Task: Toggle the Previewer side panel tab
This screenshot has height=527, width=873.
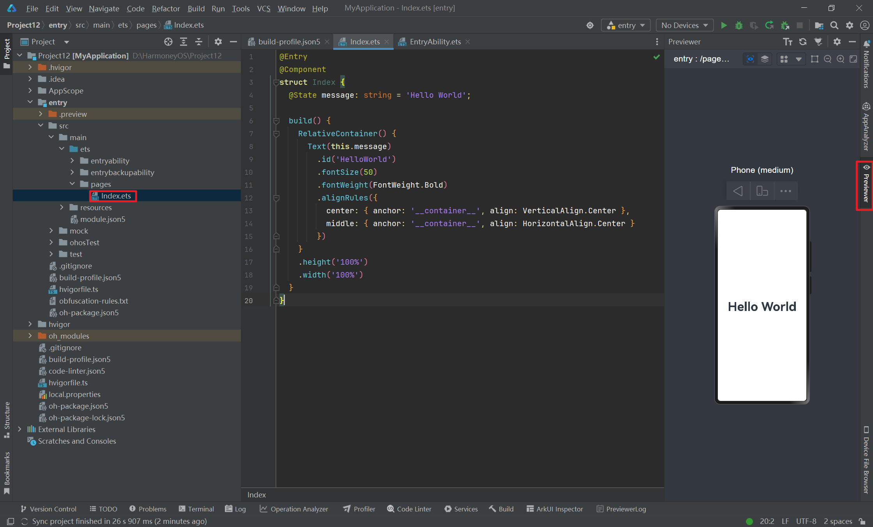Action: (866, 185)
